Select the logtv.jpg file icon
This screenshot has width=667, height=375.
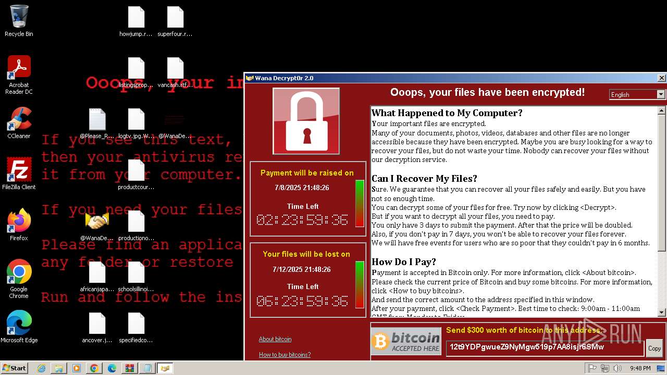click(x=136, y=124)
